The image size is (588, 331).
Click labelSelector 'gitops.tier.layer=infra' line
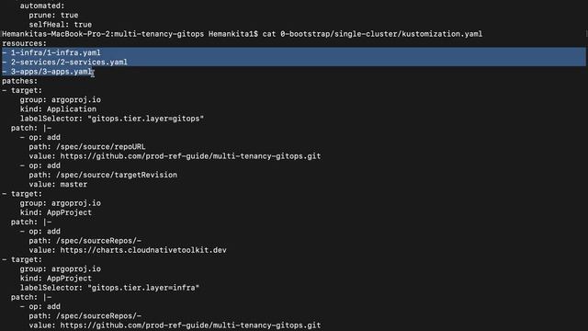tap(109, 288)
